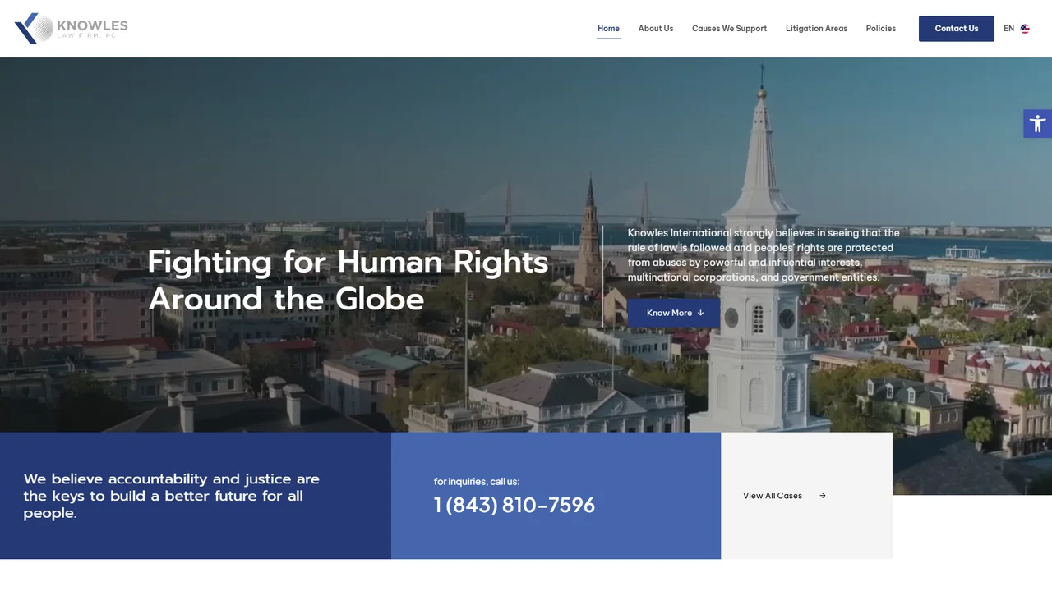
Task: Click the 'Fighting for Human Rights' headline
Action: (x=348, y=280)
